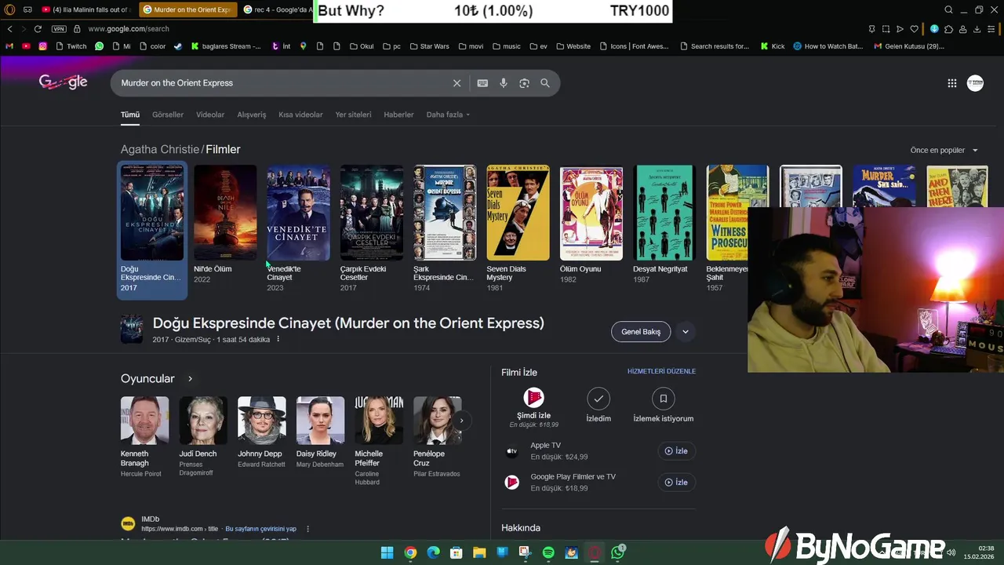This screenshot has height=565, width=1004.
Task: Open the Website bookmarks folder
Action: [573, 46]
